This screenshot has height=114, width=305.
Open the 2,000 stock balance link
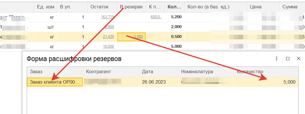109,27
